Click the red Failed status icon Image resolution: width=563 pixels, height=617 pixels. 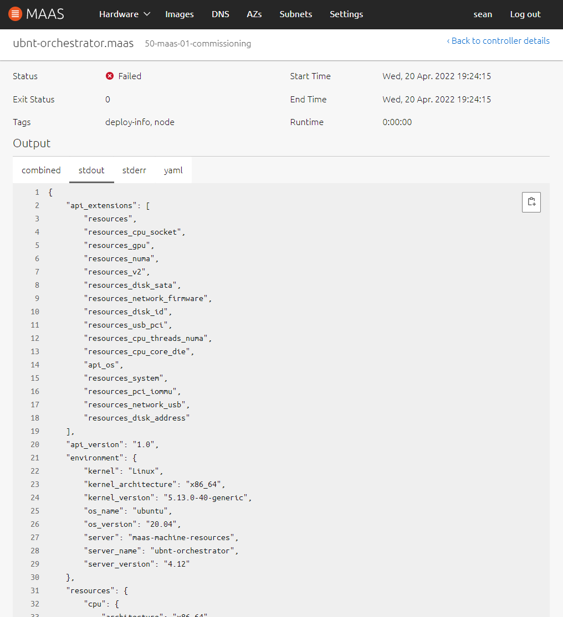[x=110, y=76]
